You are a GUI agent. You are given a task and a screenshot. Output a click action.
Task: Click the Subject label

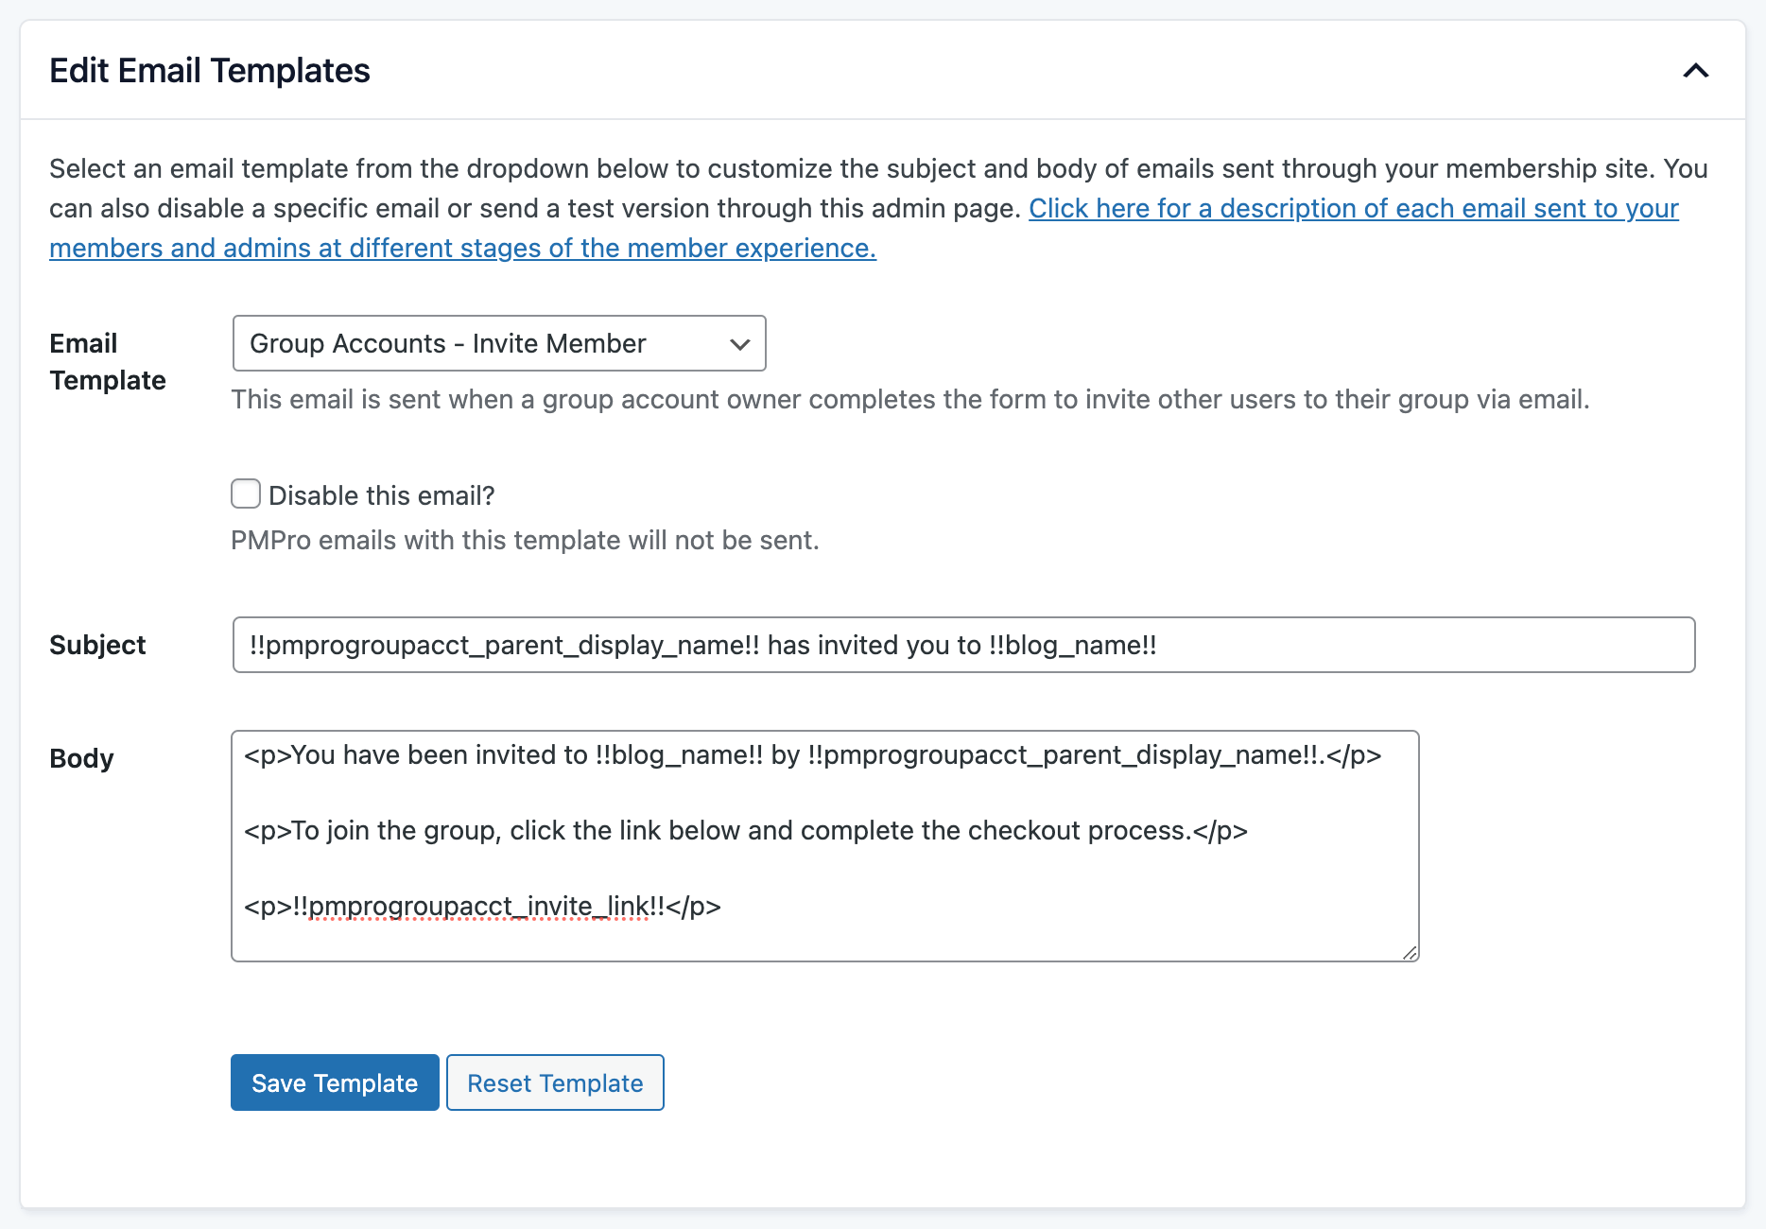coord(97,645)
